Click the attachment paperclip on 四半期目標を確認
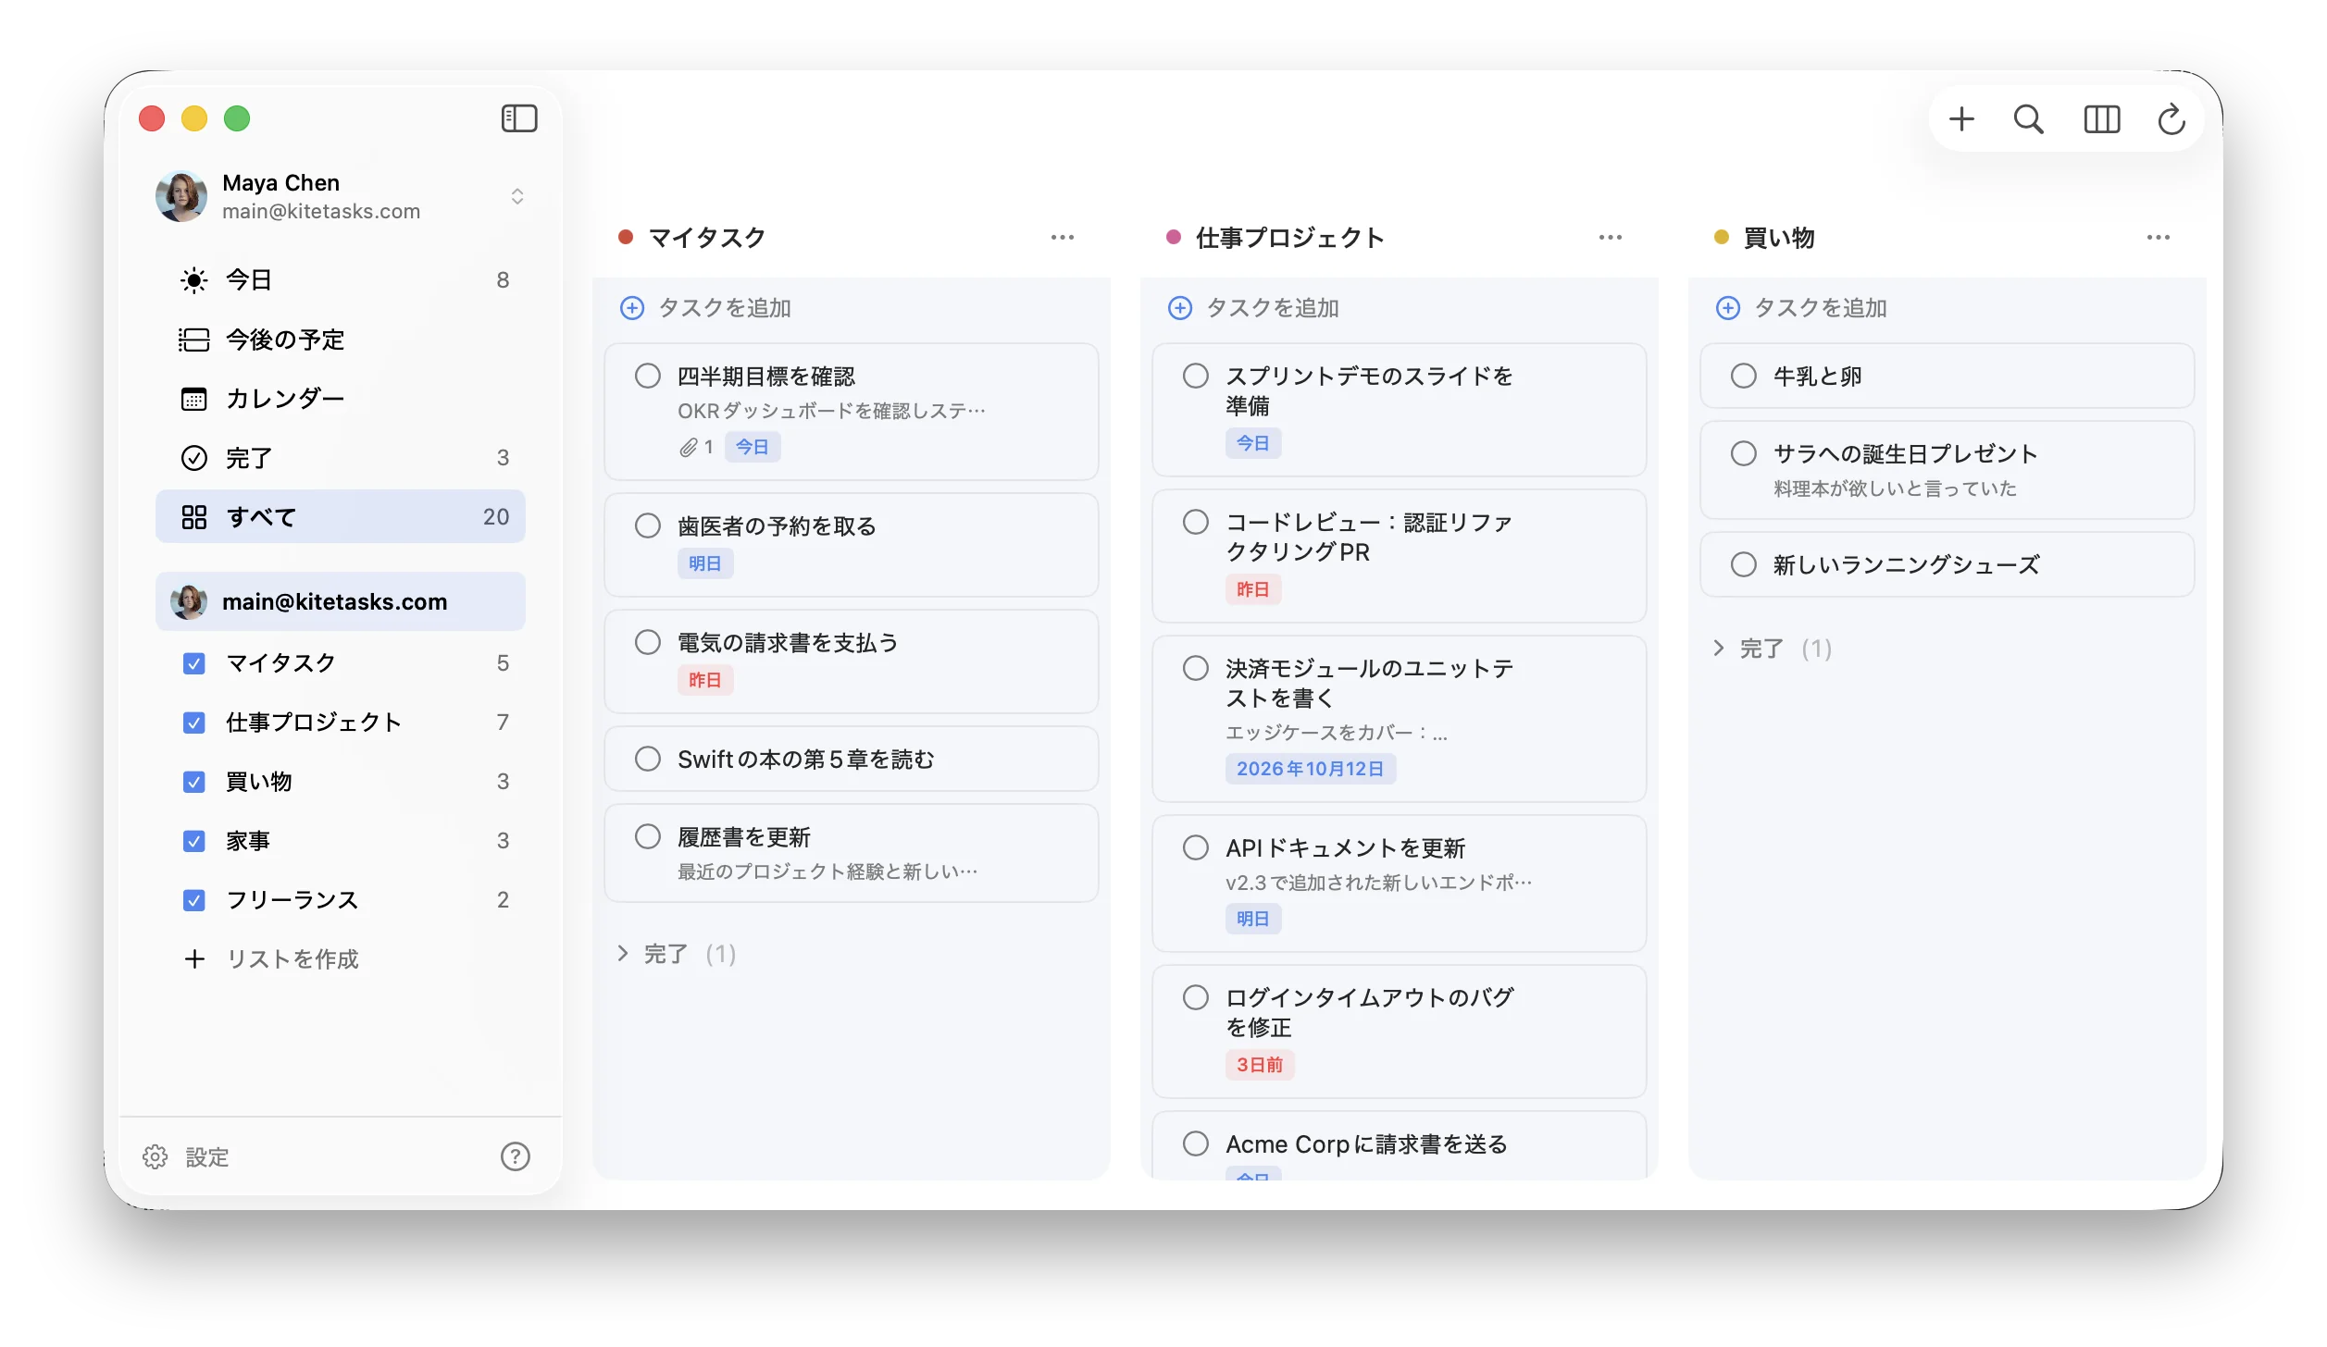The width and height of the screenshot is (2327, 1347). (688, 448)
